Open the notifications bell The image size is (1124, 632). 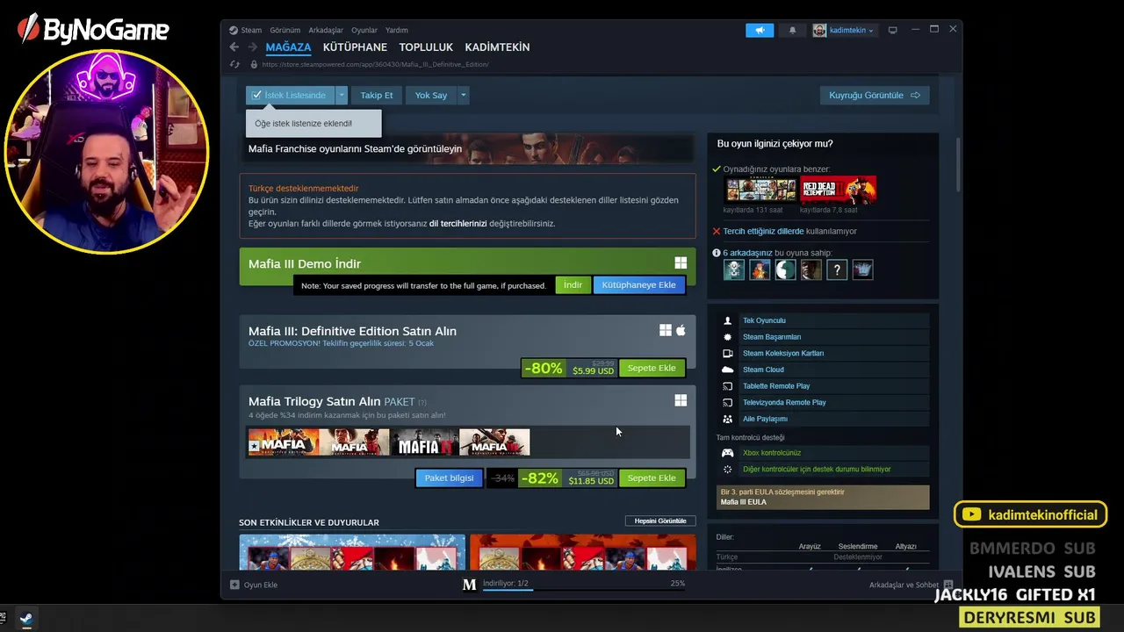click(792, 30)
